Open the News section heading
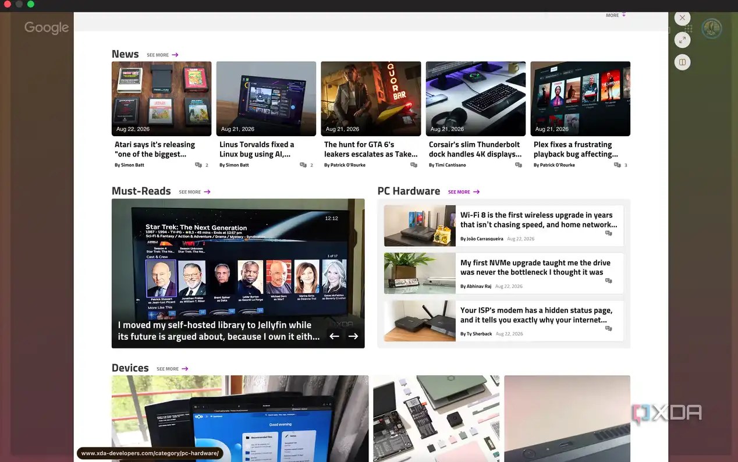Viewport: 738px width, 462px height. [x=125, y=54]
